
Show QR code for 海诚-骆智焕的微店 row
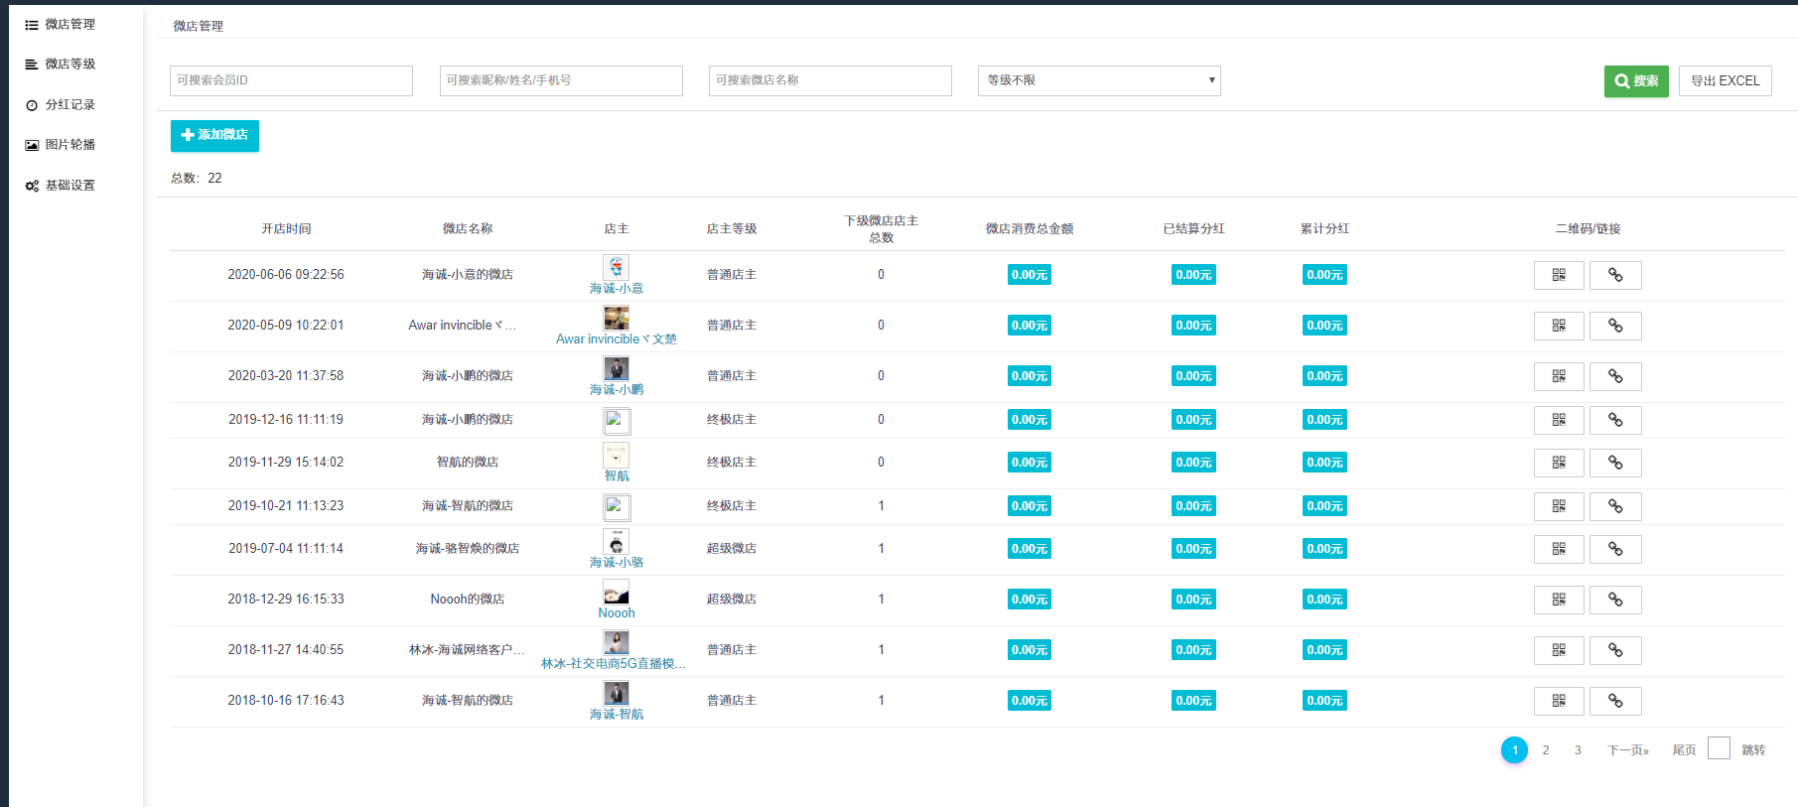[x=1559, y=549]
